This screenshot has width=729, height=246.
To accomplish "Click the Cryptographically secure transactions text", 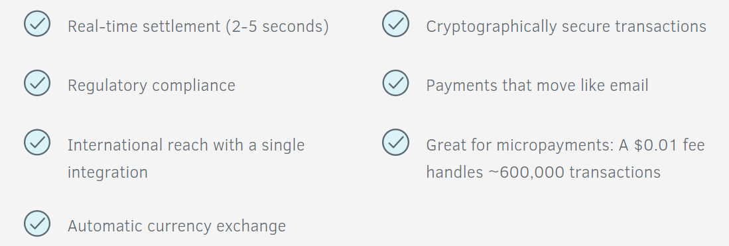I will 566,27.
